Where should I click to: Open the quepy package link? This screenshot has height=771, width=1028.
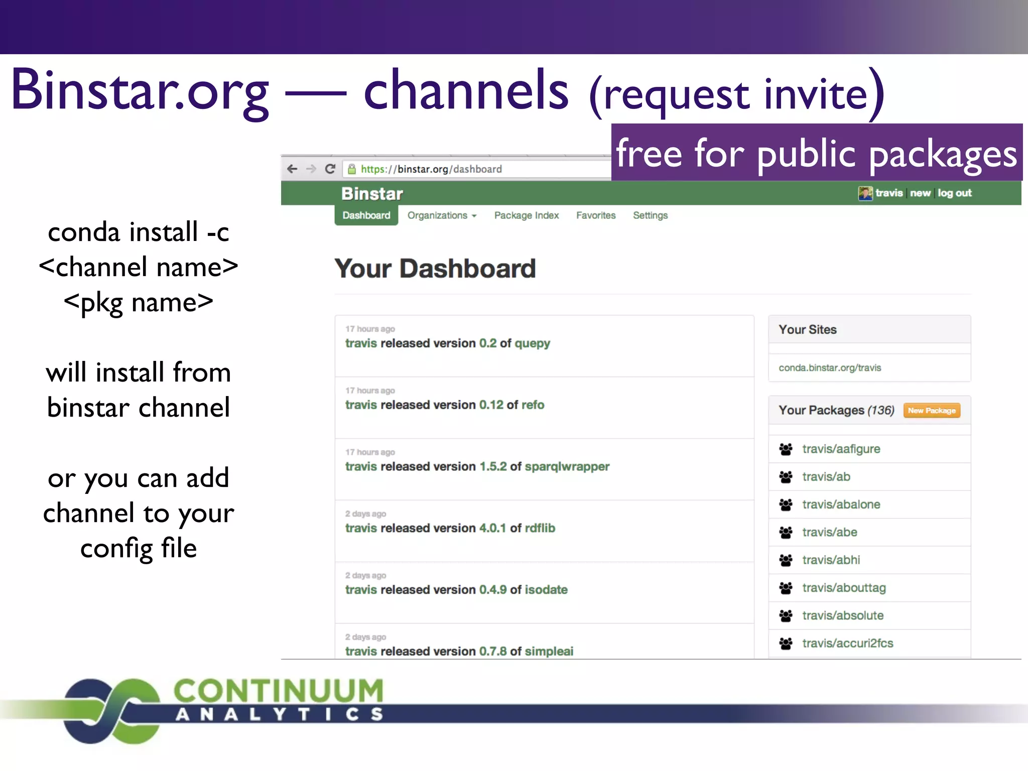[532, 343]
